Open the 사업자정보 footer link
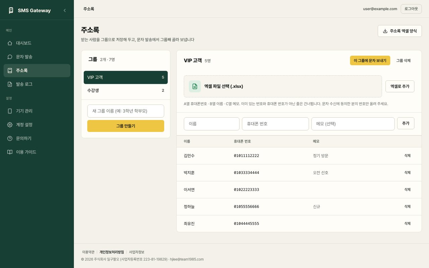The height and width of the screenshot is (268, 429). point(137,252)
